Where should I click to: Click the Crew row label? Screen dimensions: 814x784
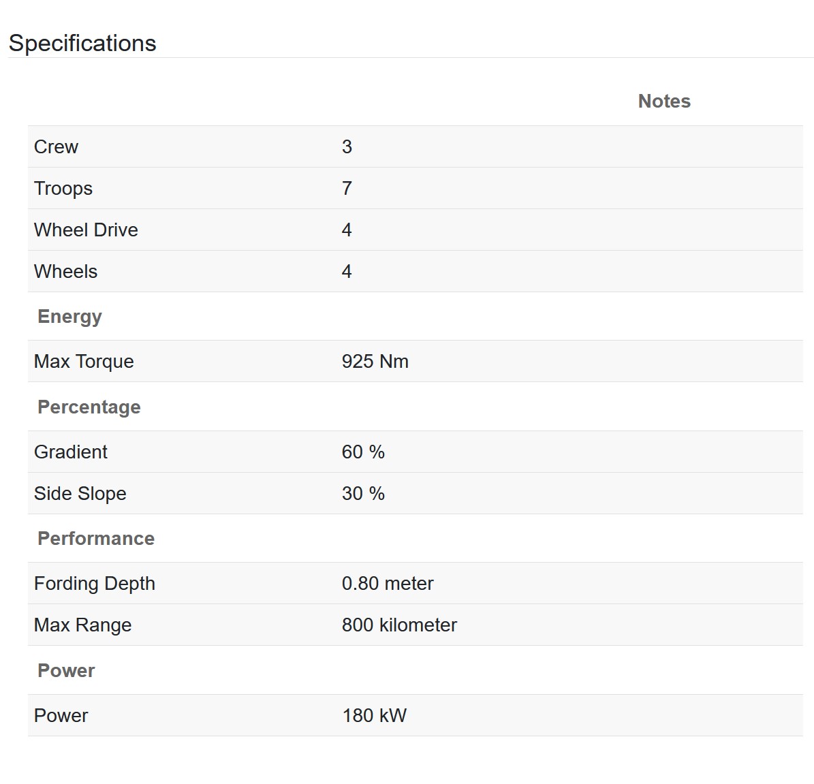pos(56,147)
